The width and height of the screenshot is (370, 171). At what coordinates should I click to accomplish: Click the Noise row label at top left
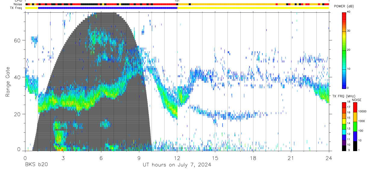[x=18, y=5]
